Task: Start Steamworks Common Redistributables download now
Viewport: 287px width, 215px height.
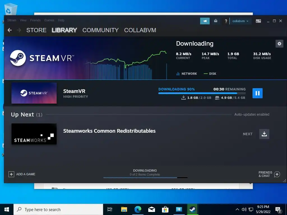Action: 264,134
